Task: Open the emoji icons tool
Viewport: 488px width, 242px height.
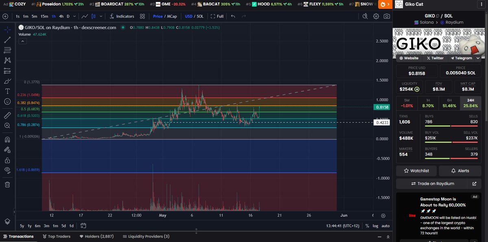Action: 7,102
